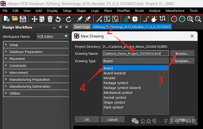This screenshot has width=203, height=129.
Task: Click the Drawing Type field showing Board
Action: pyautogui.click(x=136, y=61)
